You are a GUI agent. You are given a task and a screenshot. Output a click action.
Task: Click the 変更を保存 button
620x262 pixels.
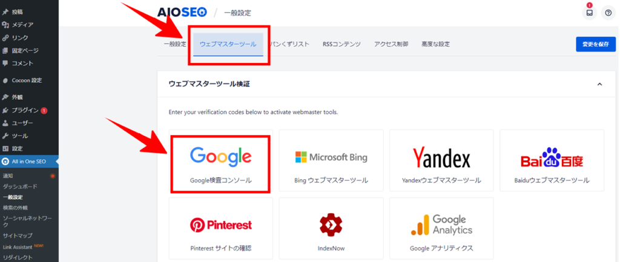pos(596,44)
